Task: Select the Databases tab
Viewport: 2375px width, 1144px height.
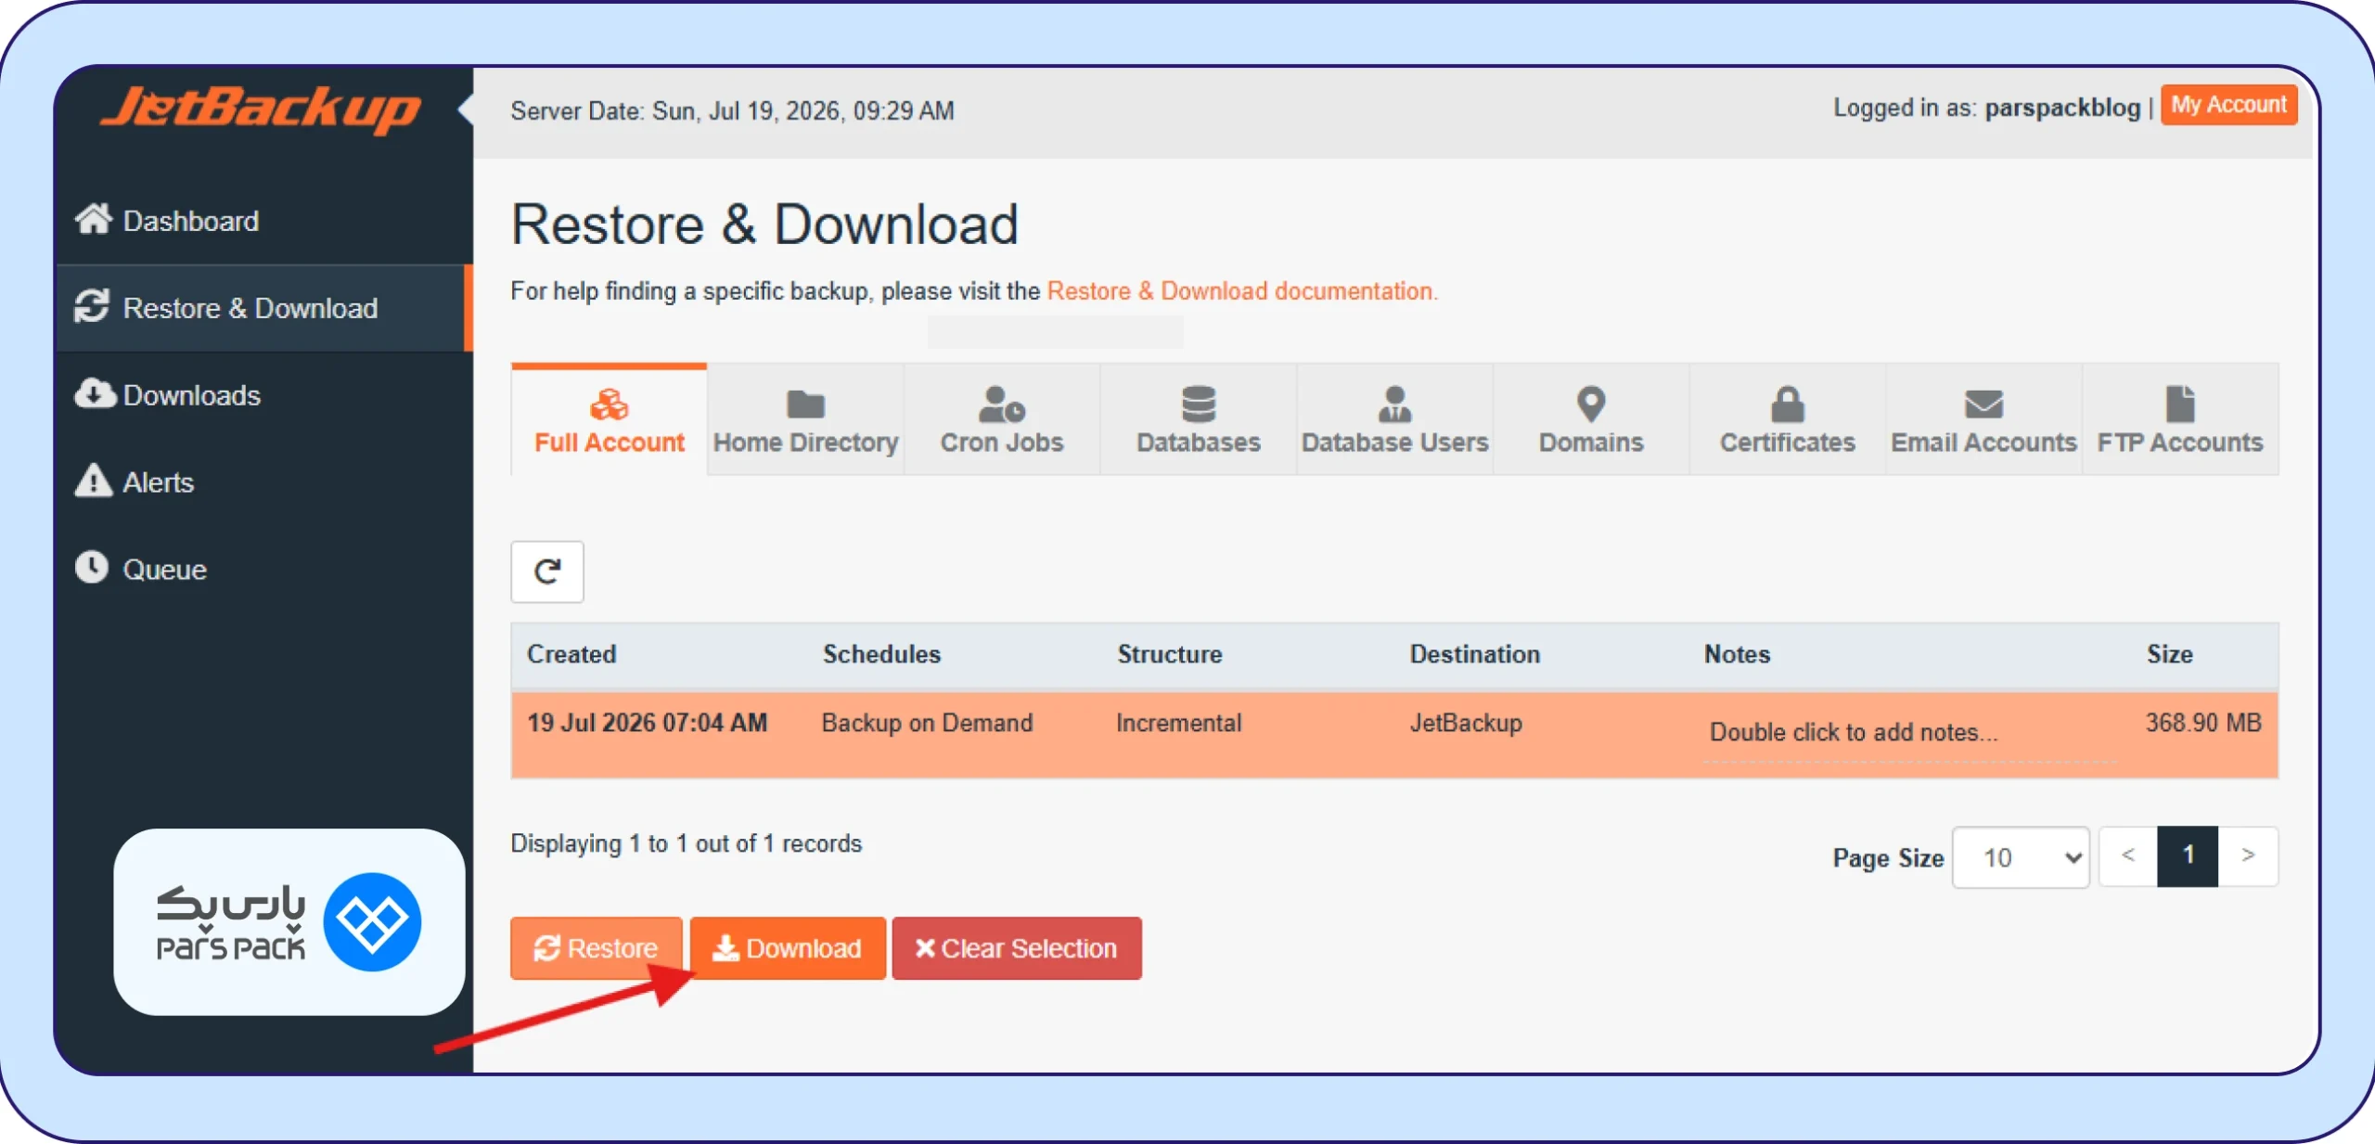Action: [1199, 419]
